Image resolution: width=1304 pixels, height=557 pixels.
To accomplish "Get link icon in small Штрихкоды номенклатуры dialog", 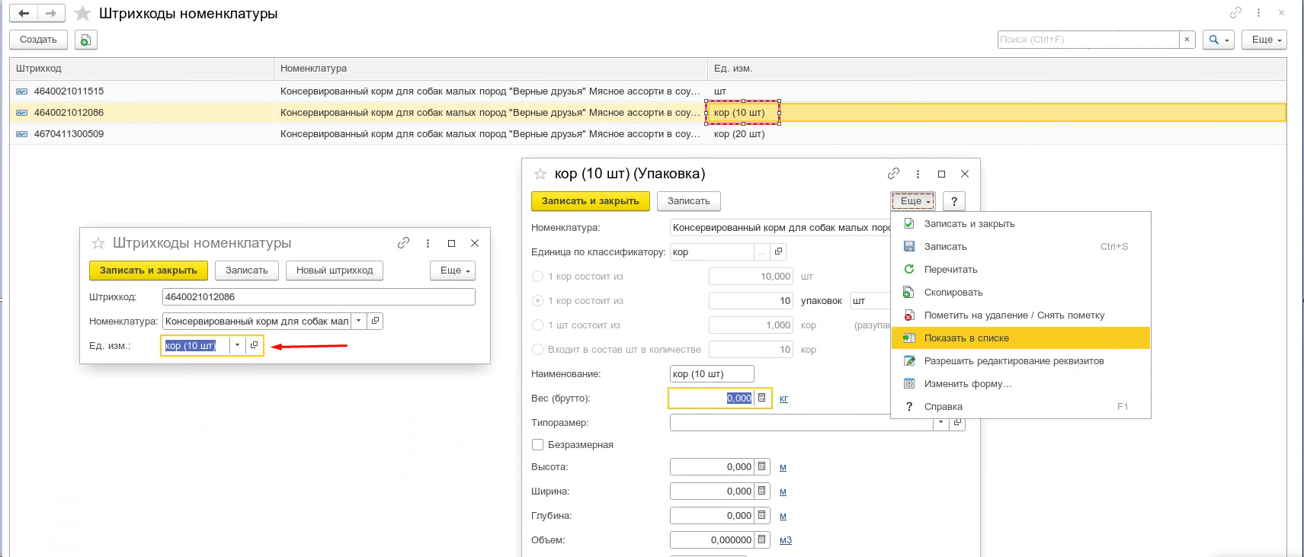I will pos(403,243).
